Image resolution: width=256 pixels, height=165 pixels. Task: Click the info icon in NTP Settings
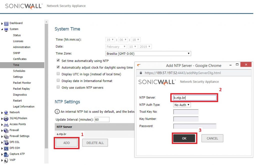point(57,112)
